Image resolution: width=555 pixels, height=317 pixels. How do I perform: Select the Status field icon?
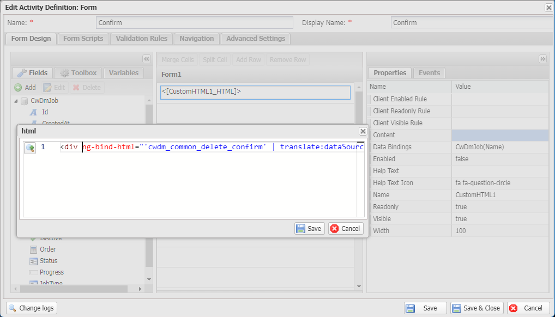(34, 261)
